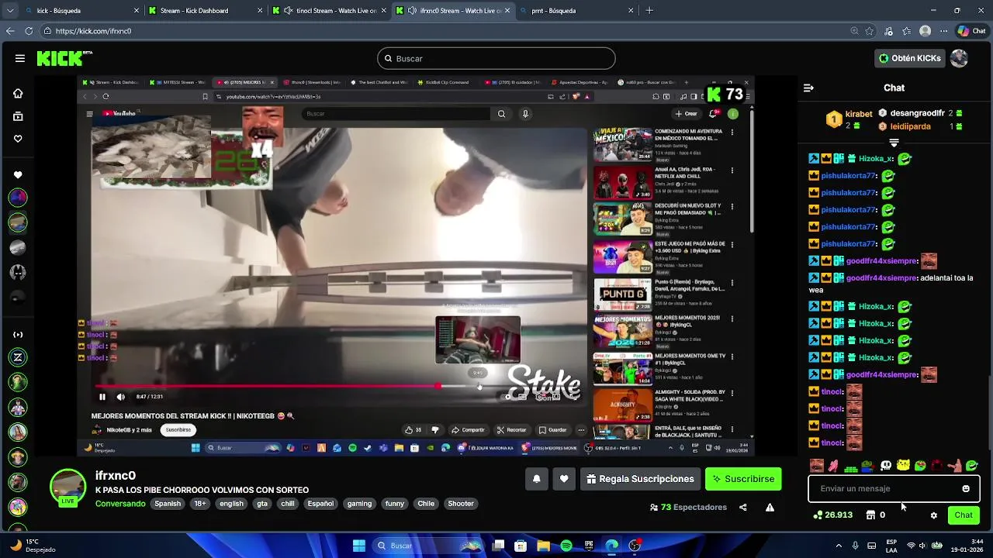Switch to the kick - Búsqueda tab
Screen dimensions: 993x558
(78, 11)
